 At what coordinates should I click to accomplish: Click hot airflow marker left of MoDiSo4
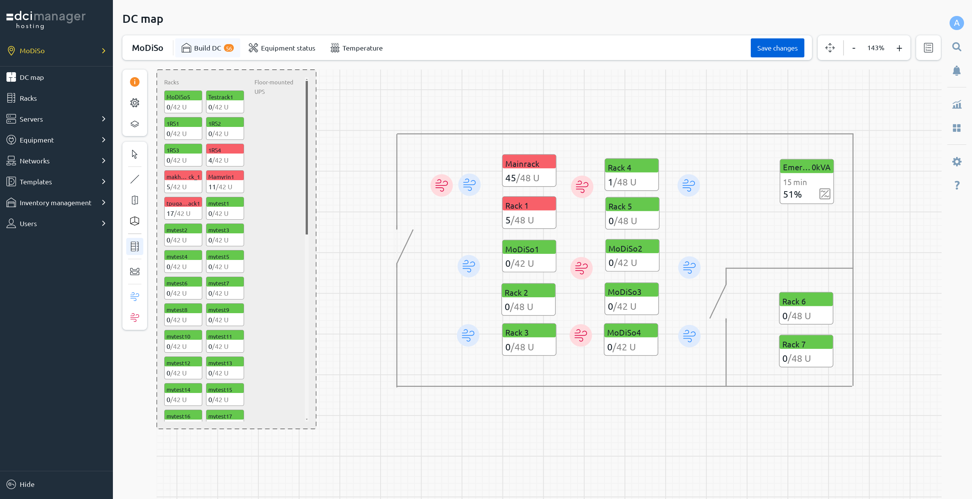pos(580,335)
